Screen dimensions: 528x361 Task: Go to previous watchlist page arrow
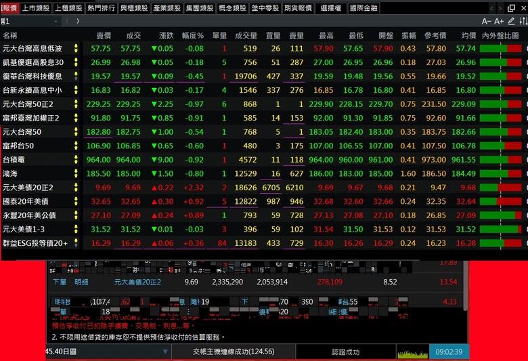67,21
